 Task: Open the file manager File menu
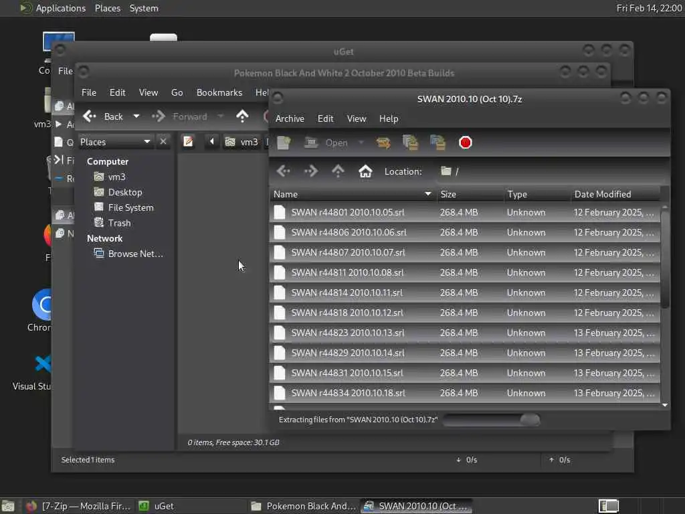point(89,92)
